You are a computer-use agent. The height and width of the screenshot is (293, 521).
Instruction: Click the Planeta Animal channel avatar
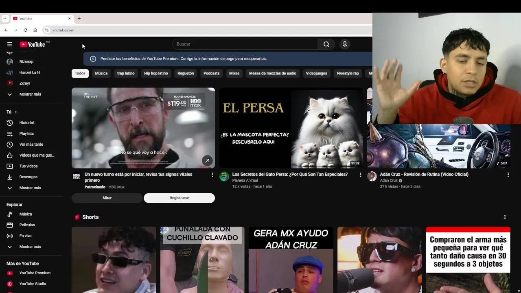(224, 176)
